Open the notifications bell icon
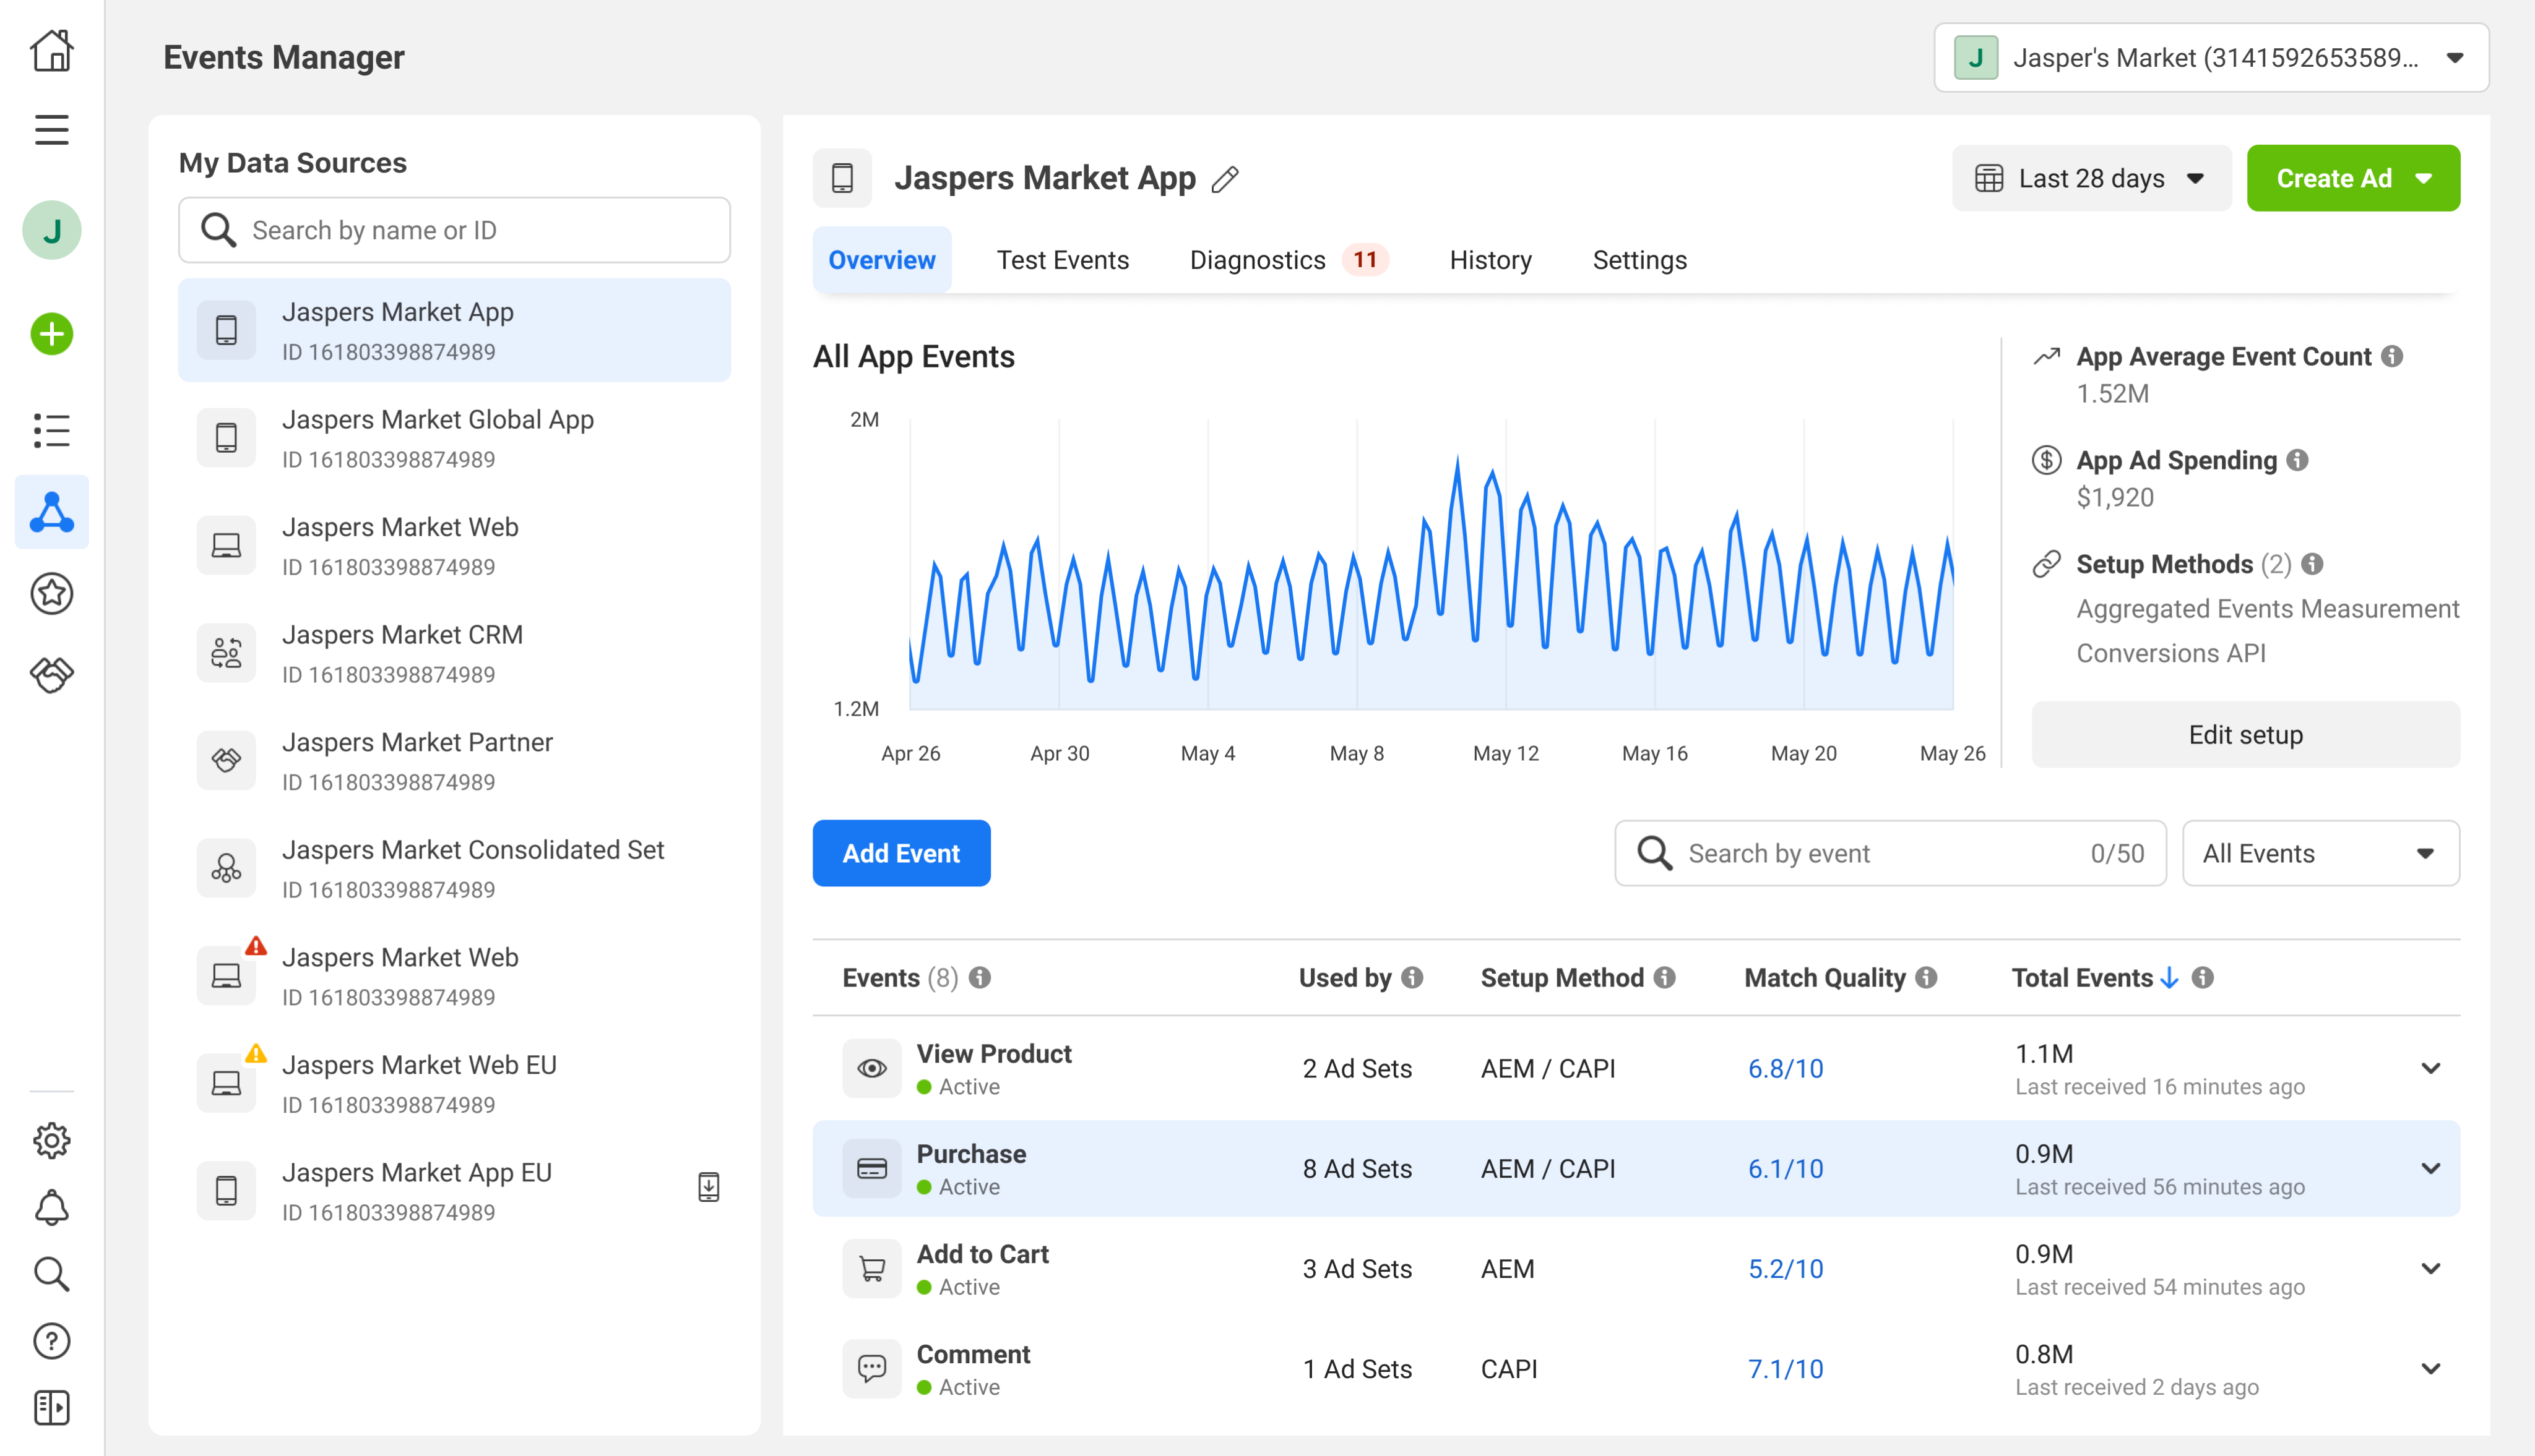Image resolution: width=2535 pixels, height=1456 pixels. point(51,1208)
